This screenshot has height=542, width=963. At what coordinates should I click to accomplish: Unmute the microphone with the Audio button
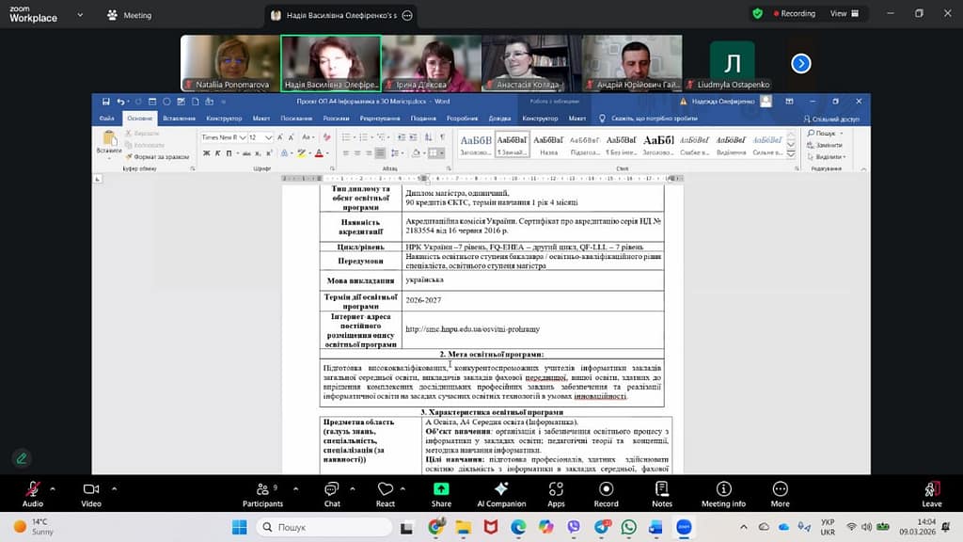(33, 490)
